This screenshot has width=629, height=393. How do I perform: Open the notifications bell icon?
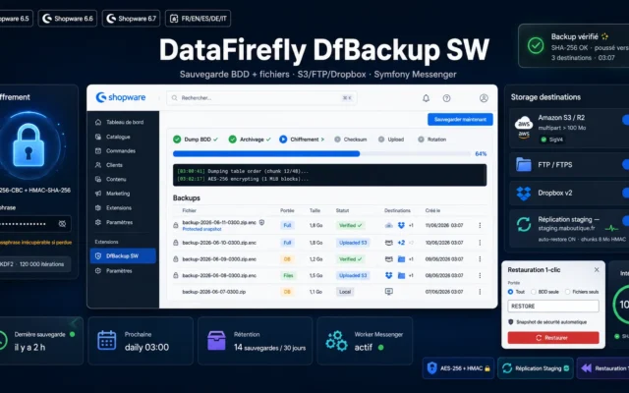[x=426, y=98]
